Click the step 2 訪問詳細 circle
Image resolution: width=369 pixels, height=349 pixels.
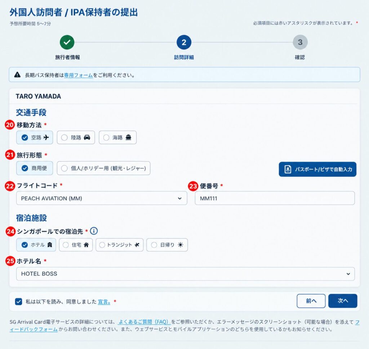[x=184, y=42]
